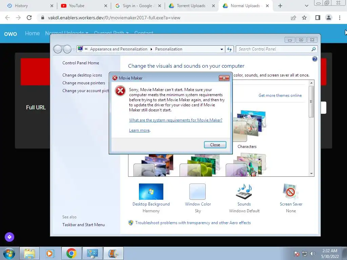Open the Windows Start menu
Screen dimensions: 347x260
pos(9,253)
